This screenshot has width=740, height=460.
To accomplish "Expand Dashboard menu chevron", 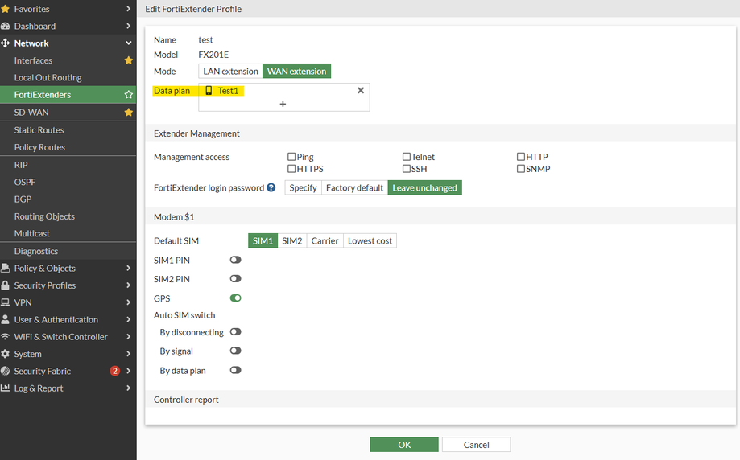I will (128, 26).
